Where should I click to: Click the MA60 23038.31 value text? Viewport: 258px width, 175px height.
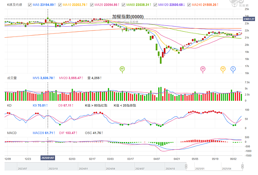click(x=138, y=5)
